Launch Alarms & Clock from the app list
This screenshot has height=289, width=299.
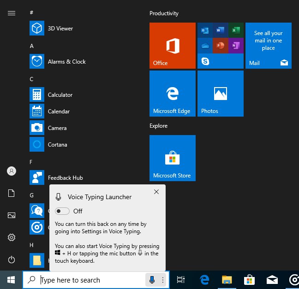click(58, 61)
